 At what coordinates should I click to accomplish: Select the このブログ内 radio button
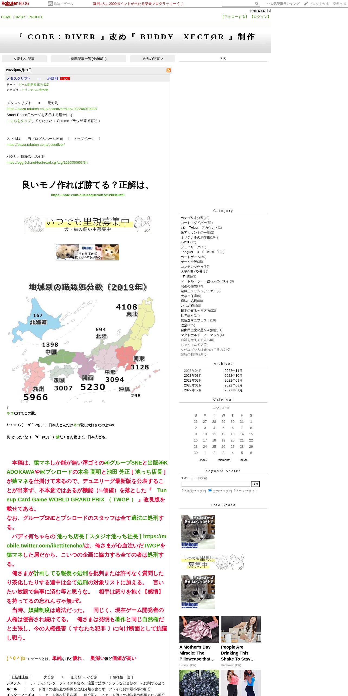point(210,490)
